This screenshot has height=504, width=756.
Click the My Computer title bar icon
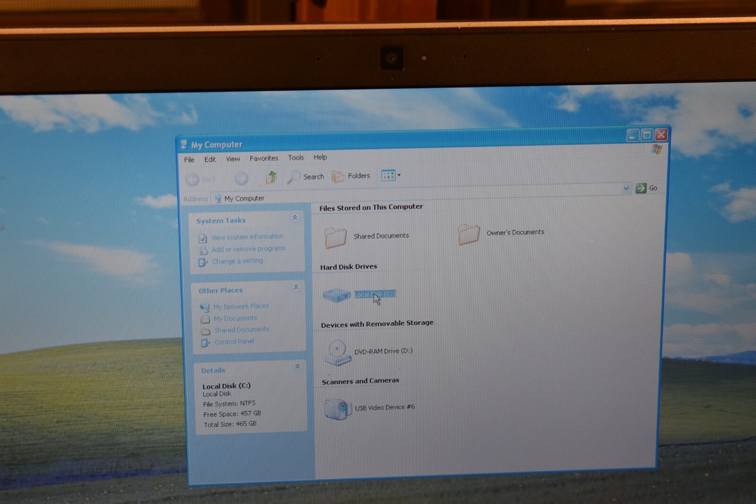[x=184, y=145]
